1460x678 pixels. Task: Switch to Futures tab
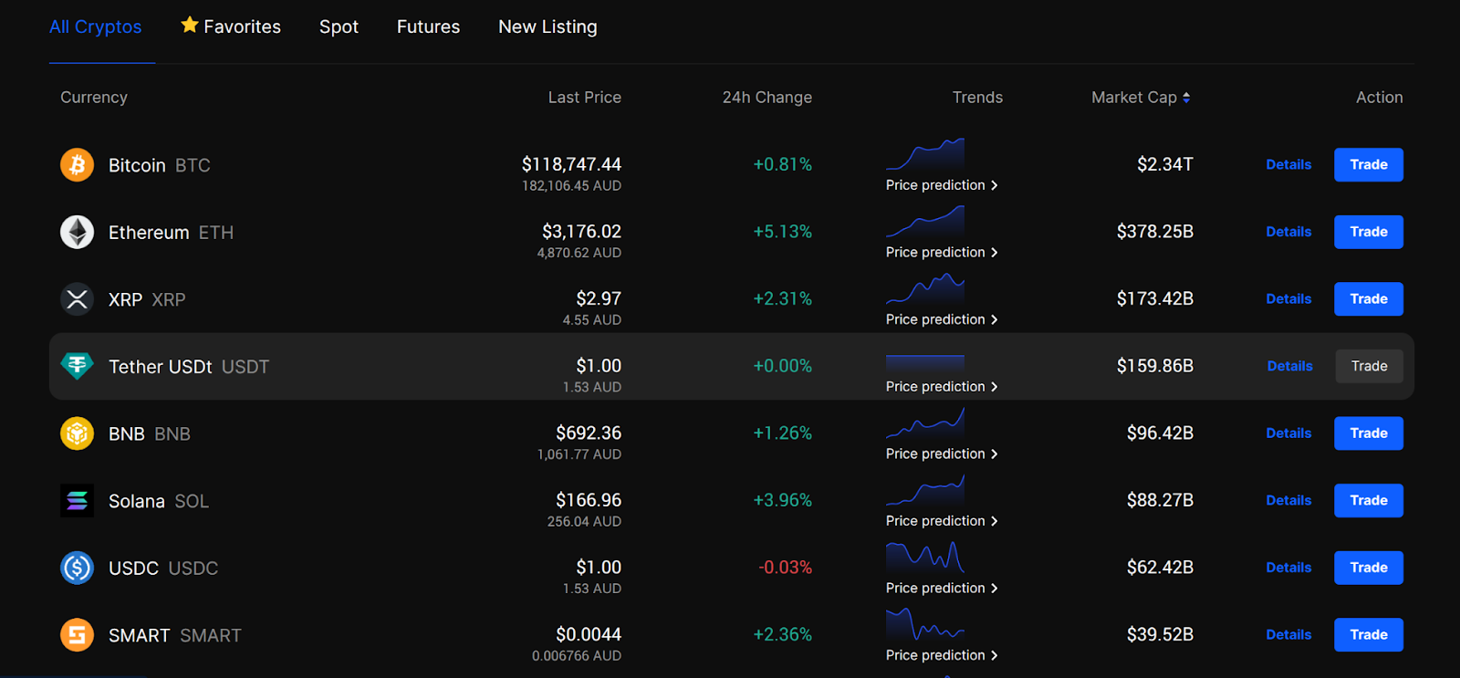(428, 26)
